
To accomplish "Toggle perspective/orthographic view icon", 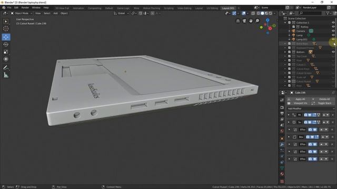I will [238, 21].
